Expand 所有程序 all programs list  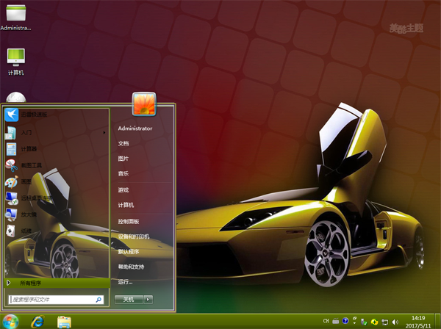(x=29, y=283)
